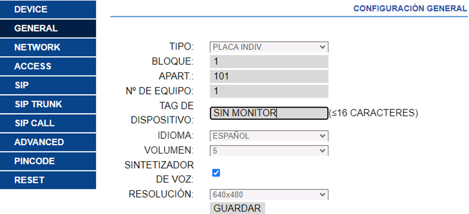The width and height of the screenshot is (469, 214).
Task: Open the SIP TRUNK page
Action: [x=48, y=104]
